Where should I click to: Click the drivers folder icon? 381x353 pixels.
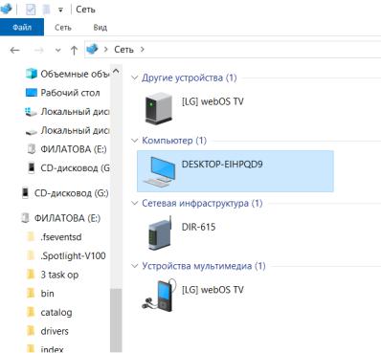point(31,331)
